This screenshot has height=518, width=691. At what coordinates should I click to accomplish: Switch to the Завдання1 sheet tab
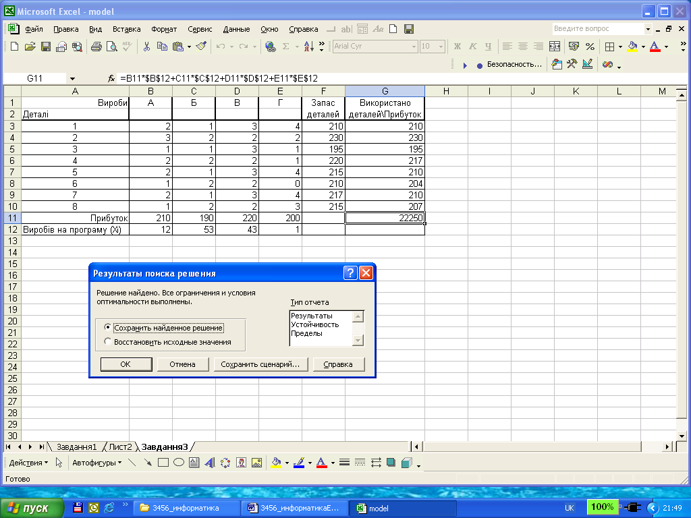pyautogui.click(x=76, y=447)
